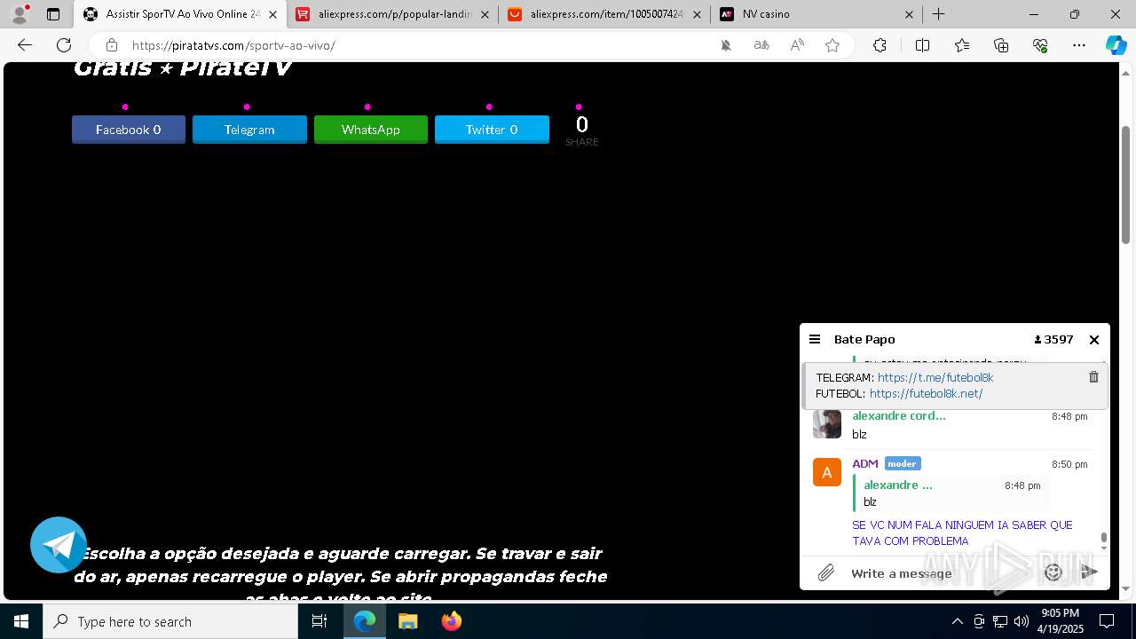The width and height of the screenshot is (1136, 639).
Task: Open the futebol8k.net link
Action: (926, 393)
